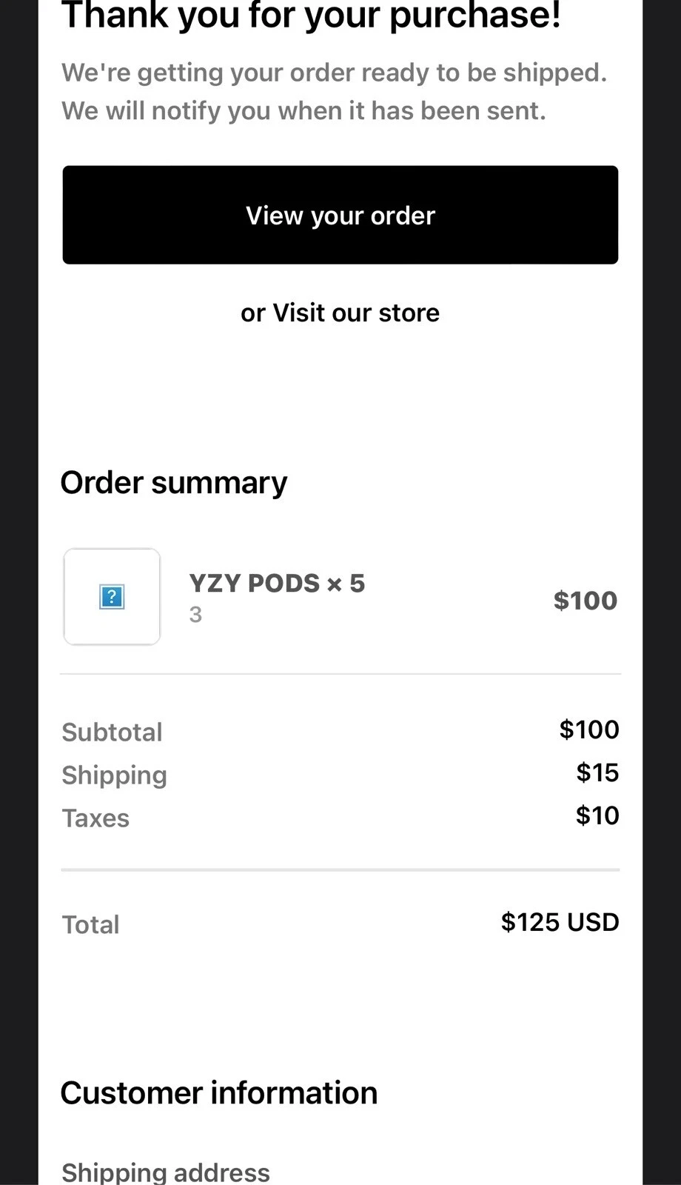Screen dimensions: 681x1185
Task: Click the $10 taxes amount
Action: [x=597, y=815]
